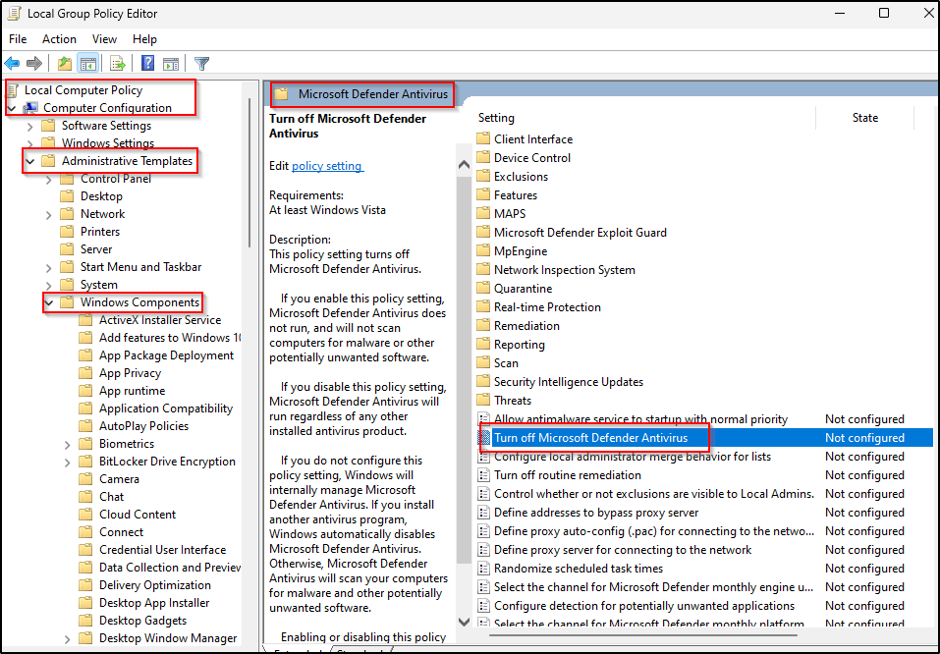Viewport: 940px width, 654px height.
Task: Select the Credential User Interface tree item
Action: (162, 550)
